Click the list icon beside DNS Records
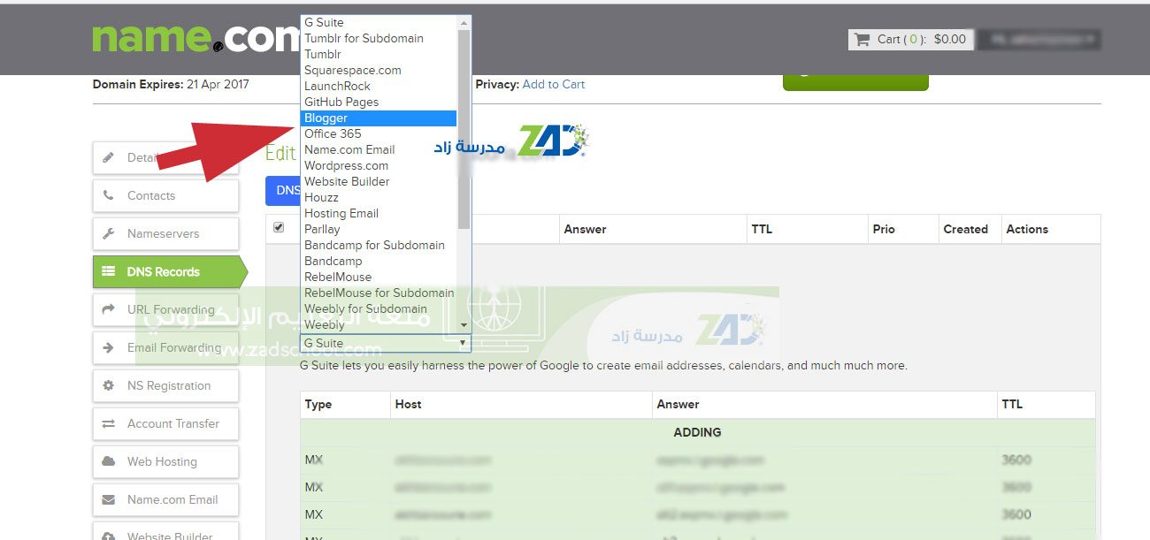Screen dimensions: 1150x540 pyautogui.click(x=108, y=271)
